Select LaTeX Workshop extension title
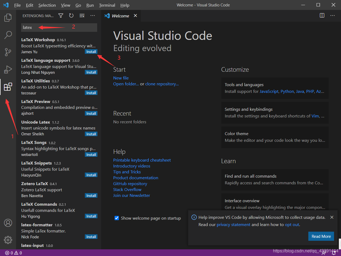The height and width of the screenshot is (256, 341). [x=38, y=40]
